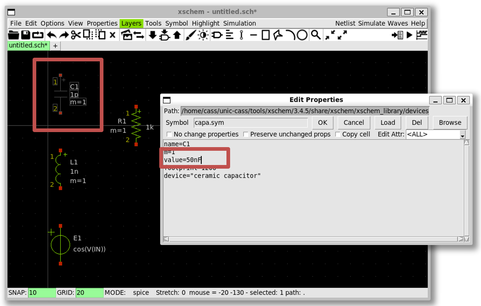Click the Undo arrow icon

coord(52,35)
